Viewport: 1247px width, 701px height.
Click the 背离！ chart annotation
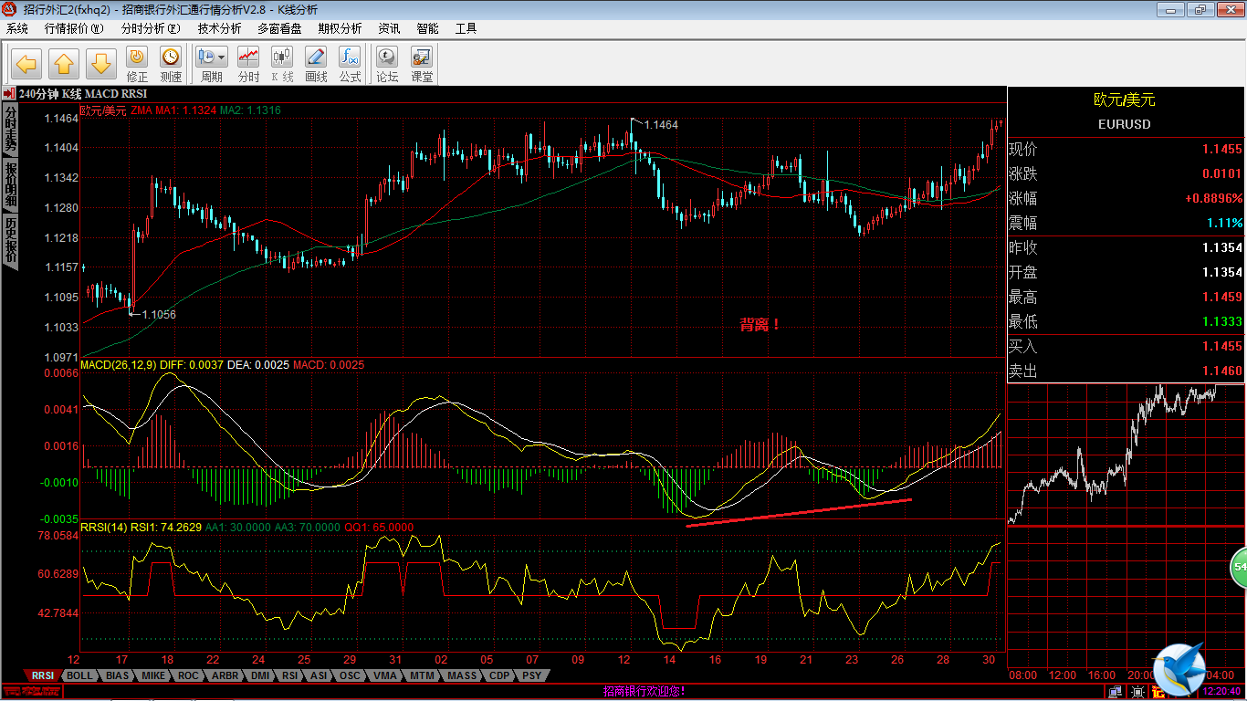pyautogui.click(x=760, y=324)
